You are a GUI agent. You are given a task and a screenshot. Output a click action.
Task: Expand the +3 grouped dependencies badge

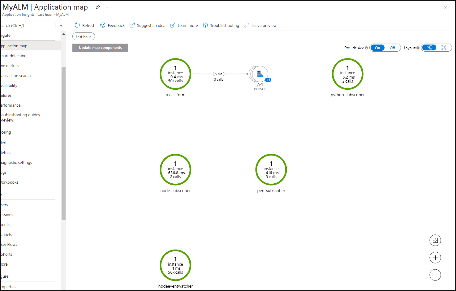[268, 80]
